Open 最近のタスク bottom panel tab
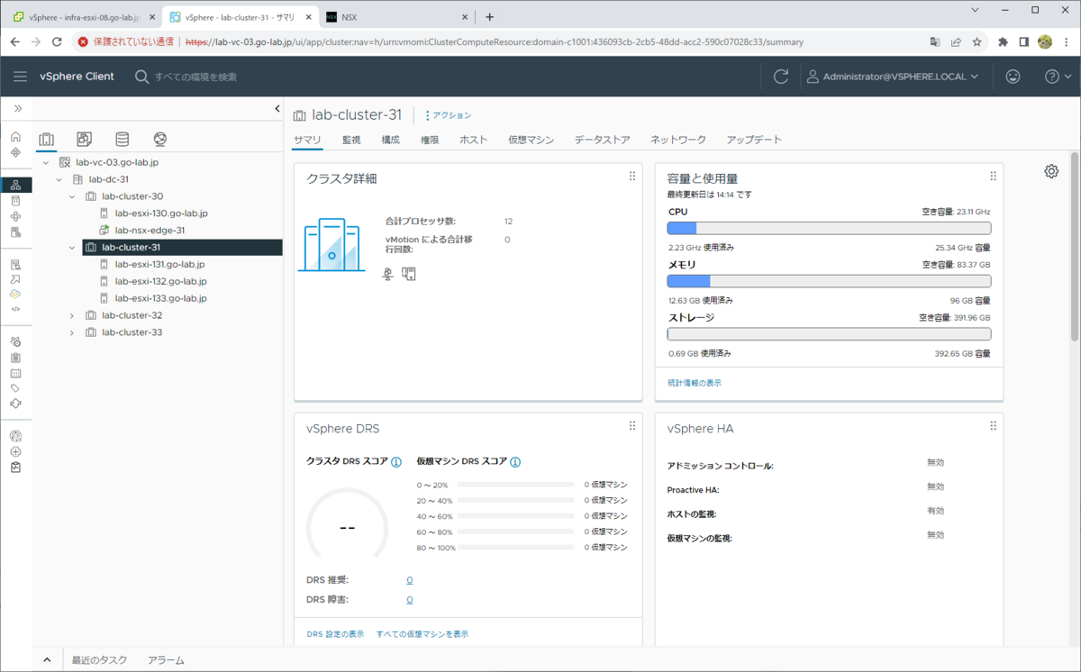Screen dimensions: 1081x672 tap(100, 660)
